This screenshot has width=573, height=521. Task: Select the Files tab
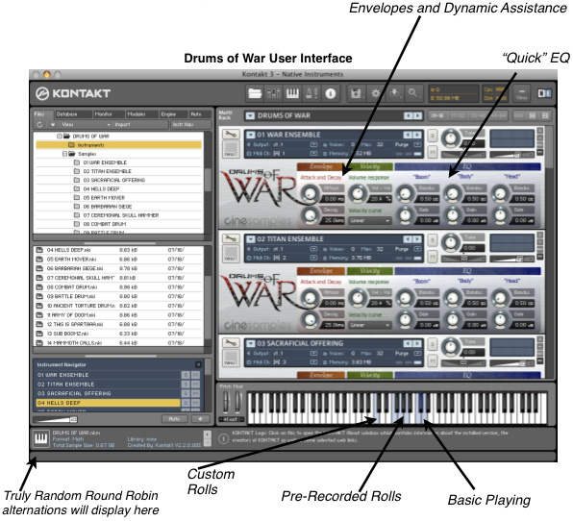click(x=42, y=114)
